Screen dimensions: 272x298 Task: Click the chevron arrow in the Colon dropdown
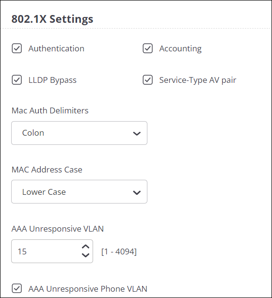(137, 134)
